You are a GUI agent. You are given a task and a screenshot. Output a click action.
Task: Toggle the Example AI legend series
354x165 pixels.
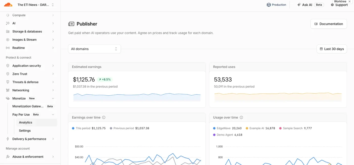tap(260, 128)
